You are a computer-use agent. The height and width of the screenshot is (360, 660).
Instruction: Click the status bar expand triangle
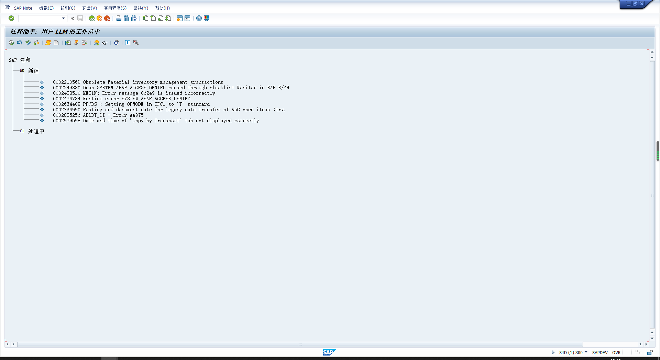point(553,352)
